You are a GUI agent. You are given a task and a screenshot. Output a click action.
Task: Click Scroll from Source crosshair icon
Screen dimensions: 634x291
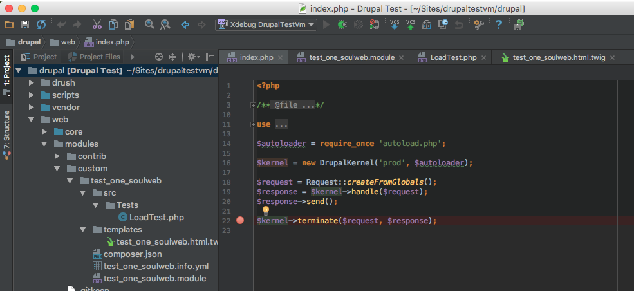pos(160,57)
